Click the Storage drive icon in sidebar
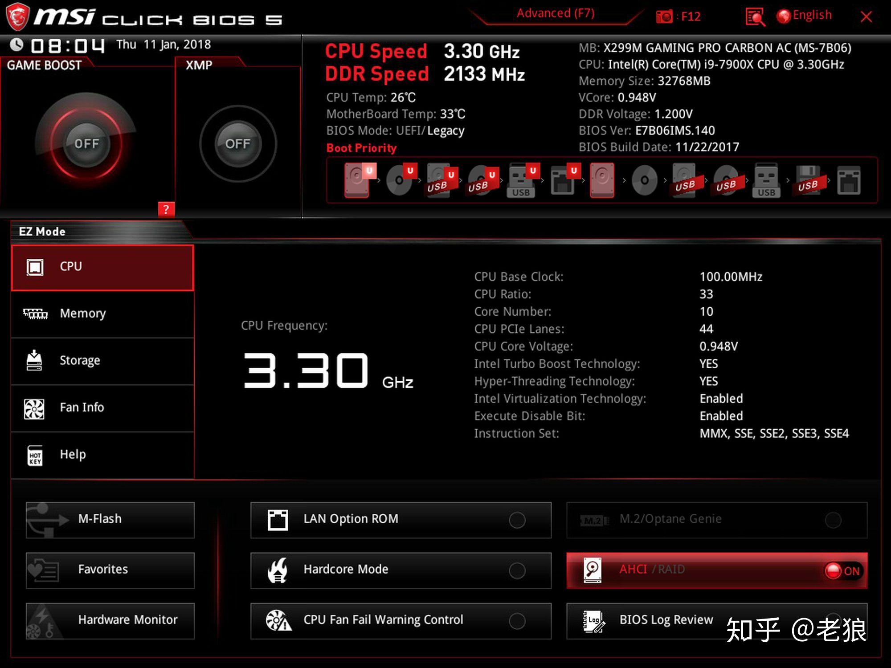The width and height of the screenshot is (891, 668). (x=34, y=360)
